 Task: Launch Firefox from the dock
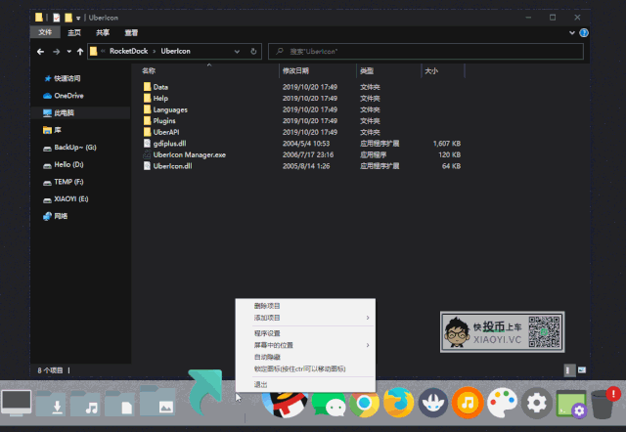click(x=399, y=402)
